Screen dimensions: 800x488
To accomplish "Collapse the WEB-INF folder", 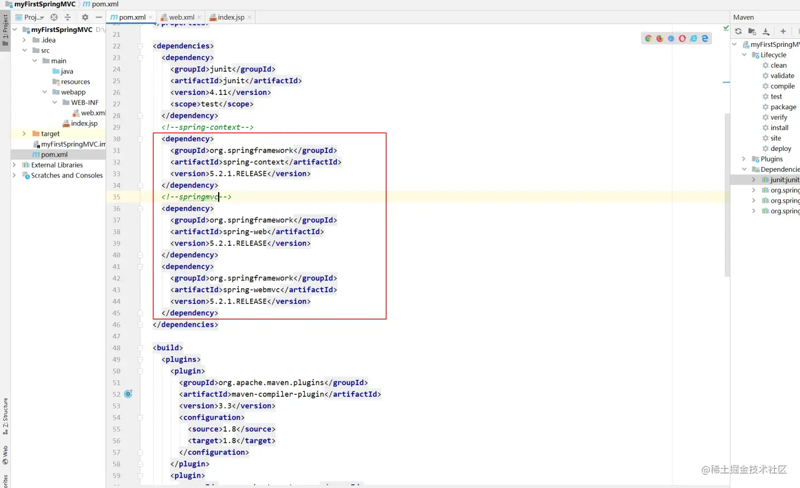I will click(x=55, y=102).
